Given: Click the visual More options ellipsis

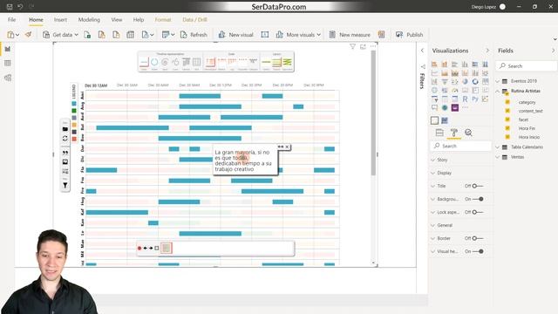Looking at the screenshot, I should tap(372, 46).
